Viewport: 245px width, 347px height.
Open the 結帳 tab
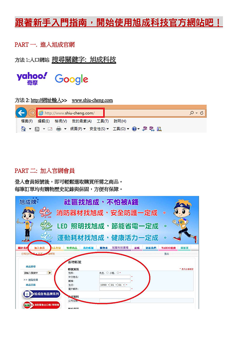click(x=137, y=248)
